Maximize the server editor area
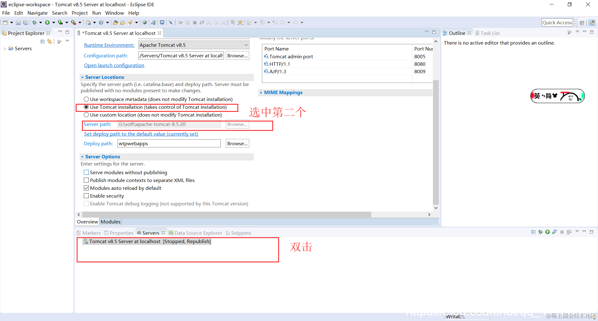This screenshot has width=598, height=321. [434, 32]
